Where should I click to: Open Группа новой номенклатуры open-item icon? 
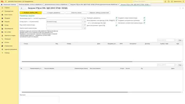[85, 28]
